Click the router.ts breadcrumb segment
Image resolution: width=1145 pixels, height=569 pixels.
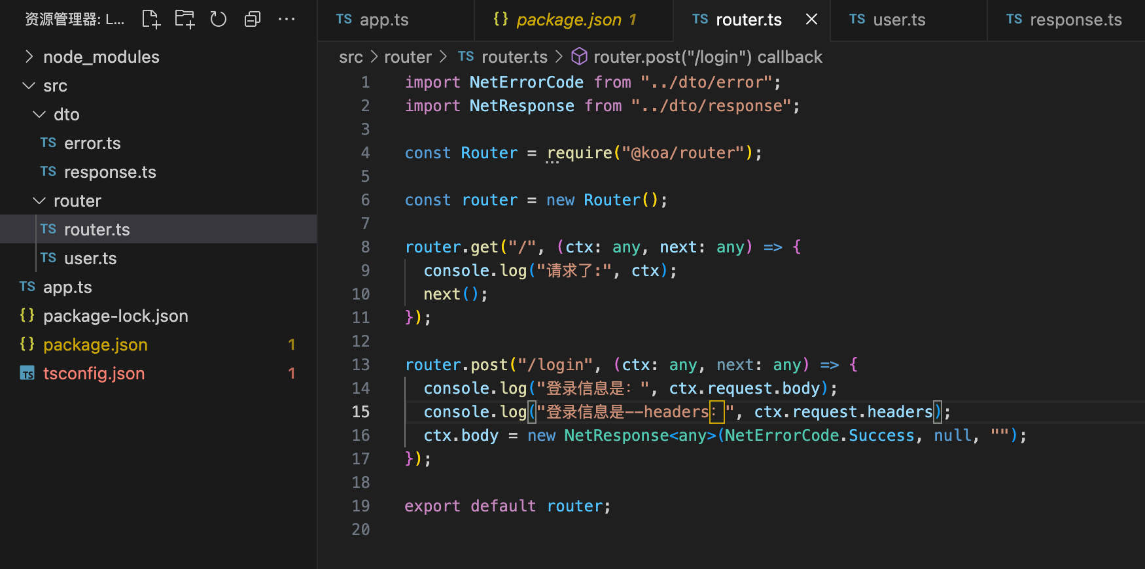click(514, 57)
